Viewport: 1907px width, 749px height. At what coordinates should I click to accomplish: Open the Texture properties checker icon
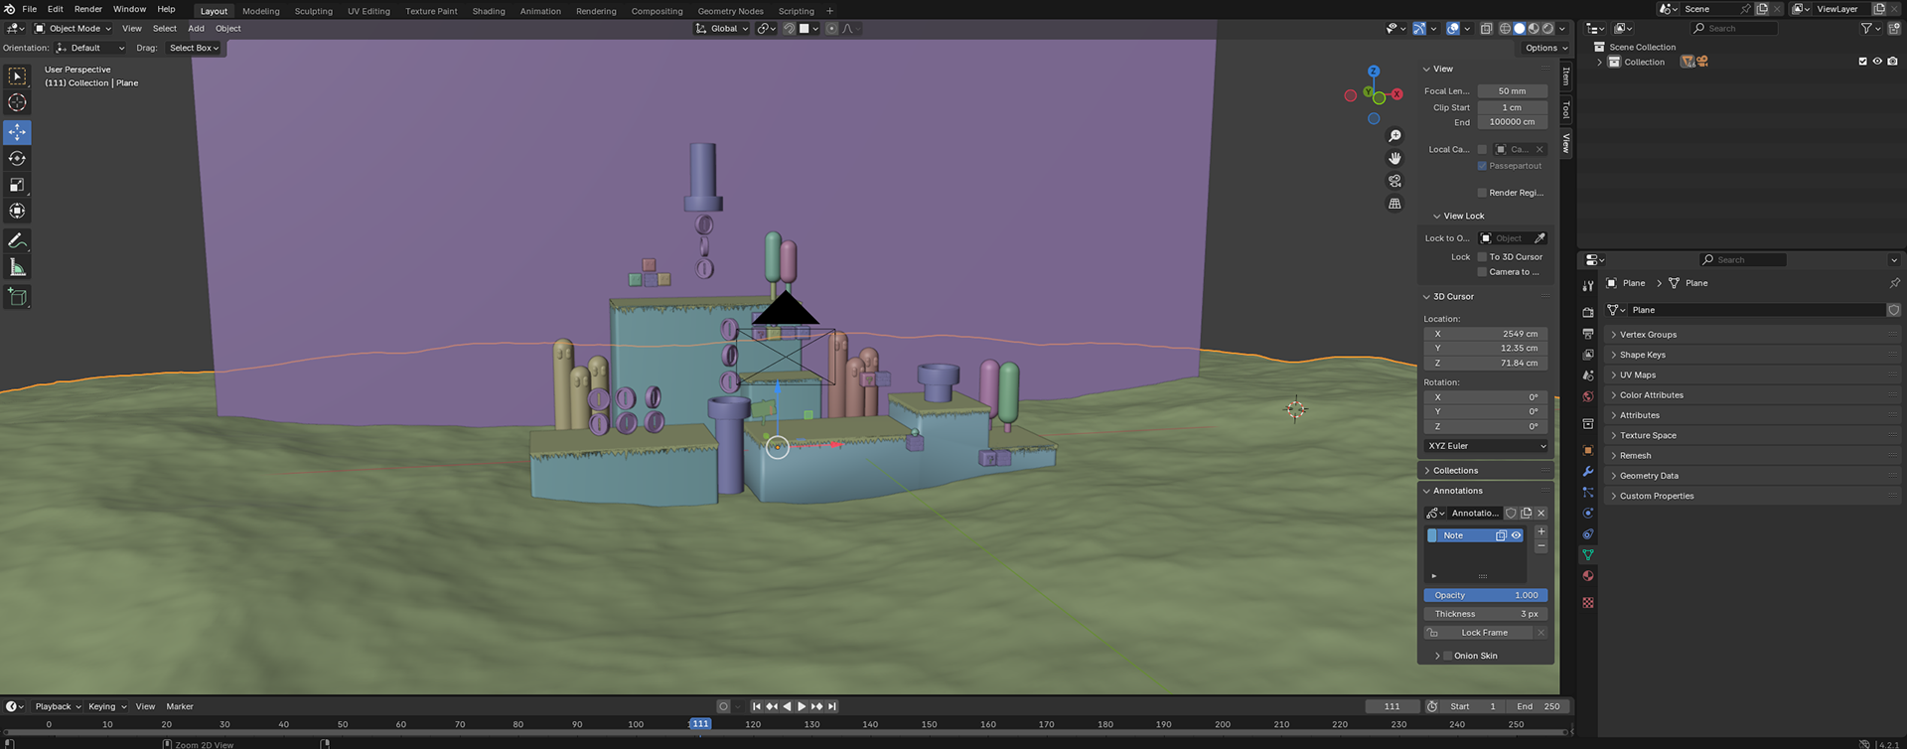coord(1587,603)
